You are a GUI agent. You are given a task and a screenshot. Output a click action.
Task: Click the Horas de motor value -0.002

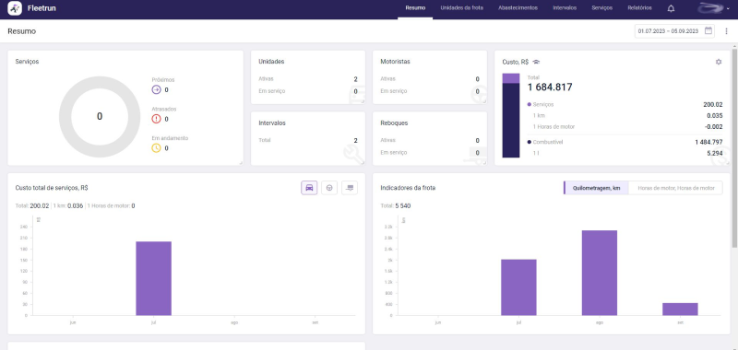(714, 127)
